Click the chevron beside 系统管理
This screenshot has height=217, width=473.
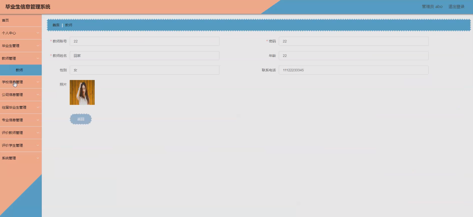coord(38,158)
